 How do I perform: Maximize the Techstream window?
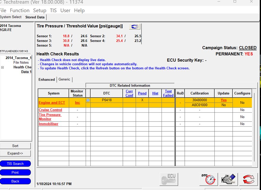(235, 2)
